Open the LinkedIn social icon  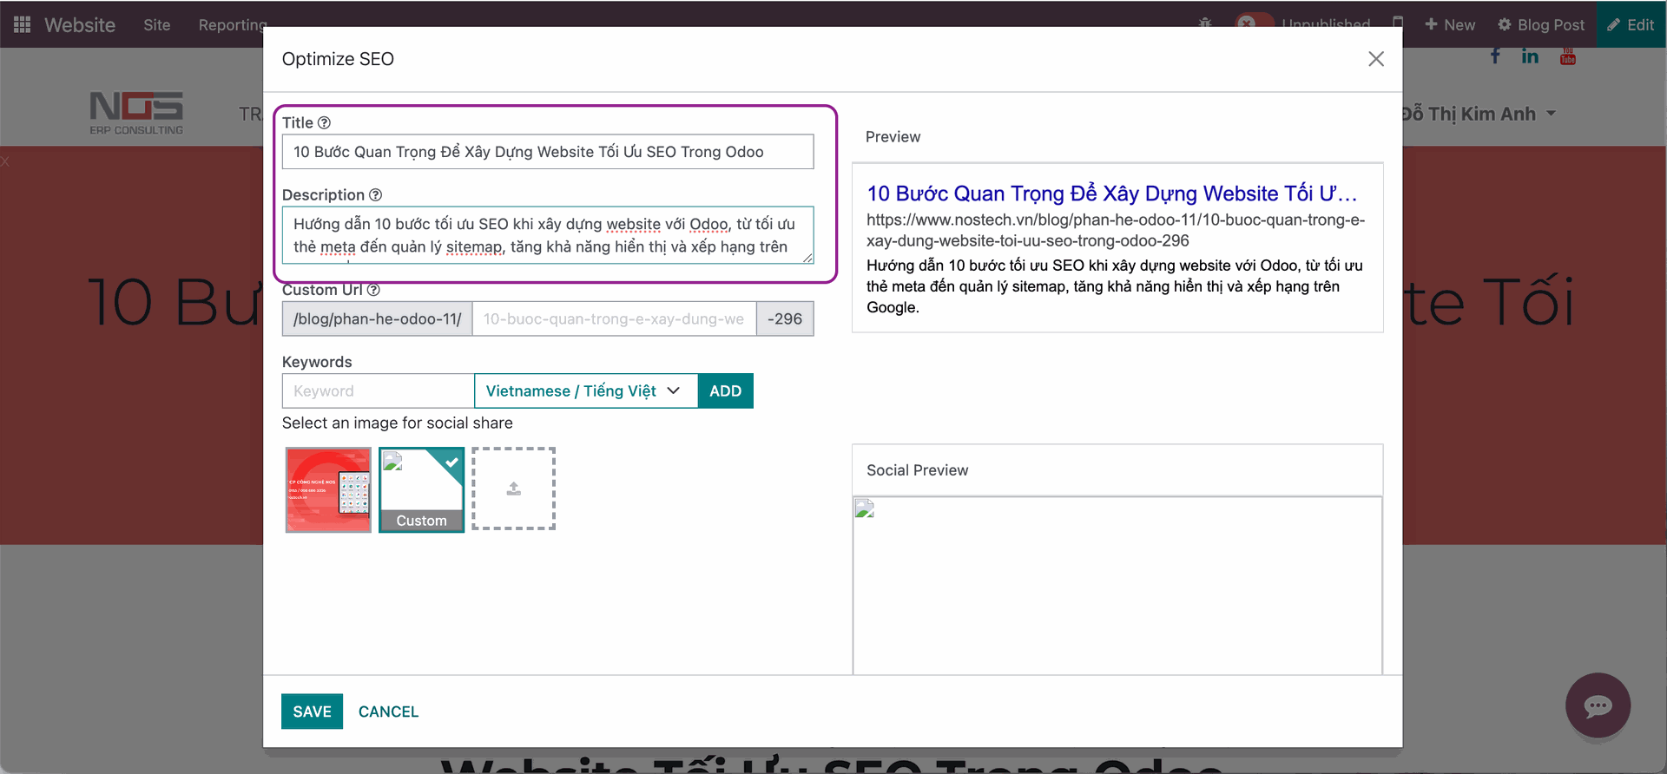pyautogui.click(x=1530, y=56)
